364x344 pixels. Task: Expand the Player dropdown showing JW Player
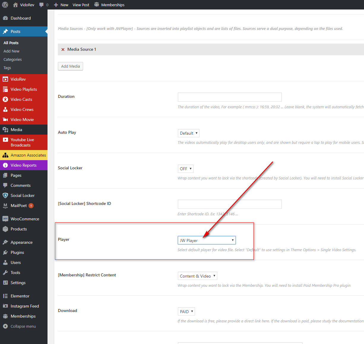click(207, 240)
